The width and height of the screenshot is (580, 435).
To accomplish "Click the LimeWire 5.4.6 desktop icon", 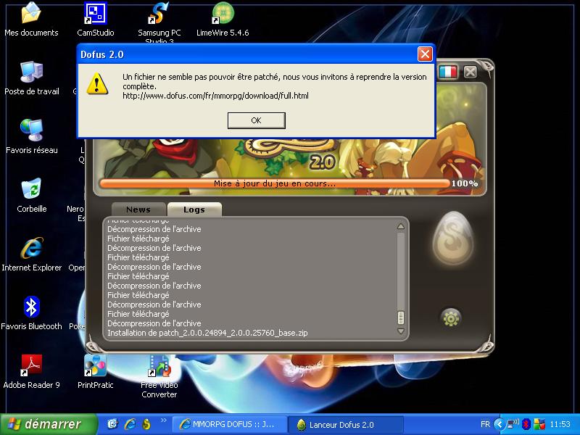I will pos(223,20).
